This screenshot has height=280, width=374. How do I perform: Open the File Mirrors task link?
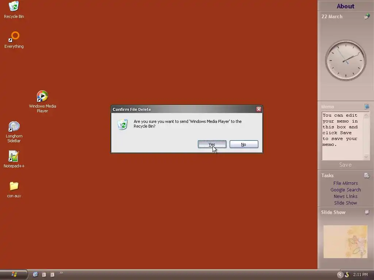346,183
